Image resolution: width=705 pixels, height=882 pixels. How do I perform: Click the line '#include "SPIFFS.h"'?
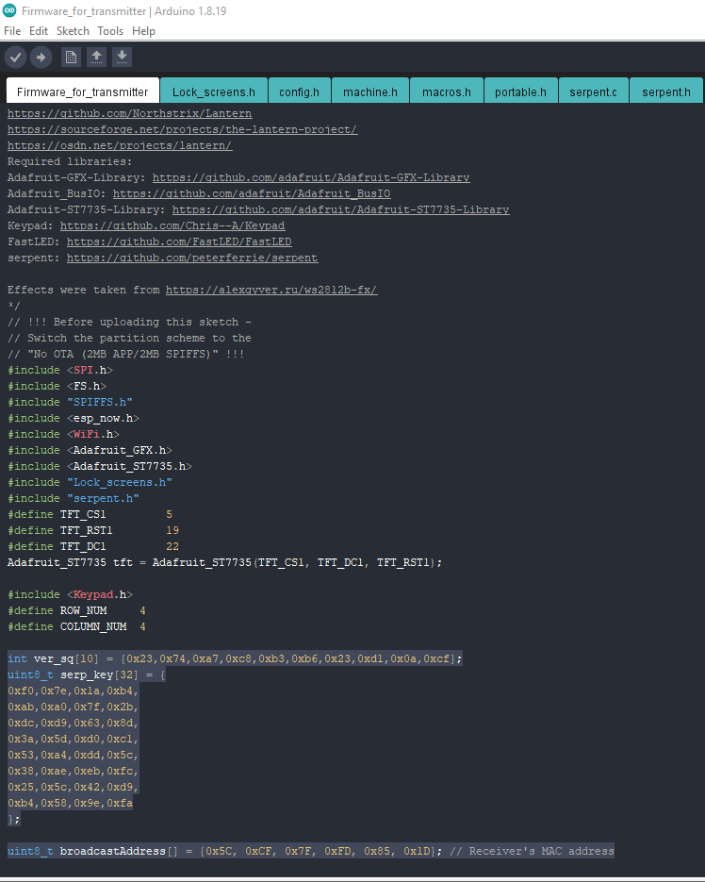click(70, 402)
